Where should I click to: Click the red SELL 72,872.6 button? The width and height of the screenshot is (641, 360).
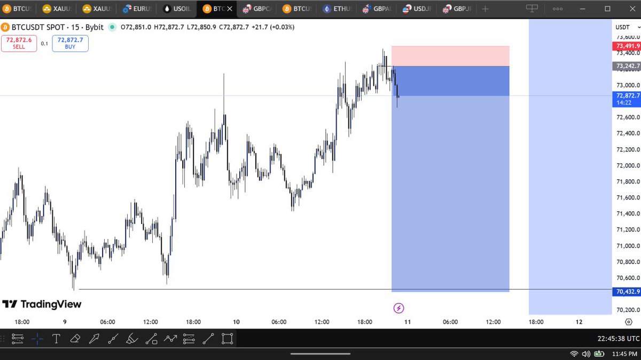pos(19,43)
